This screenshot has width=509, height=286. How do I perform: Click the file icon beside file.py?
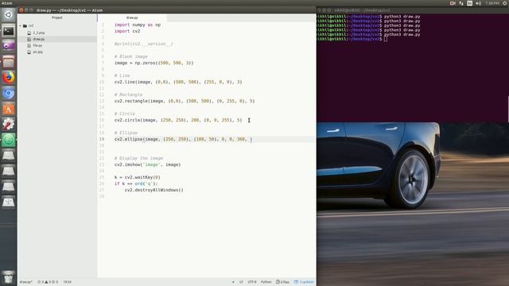pos(29,45)
